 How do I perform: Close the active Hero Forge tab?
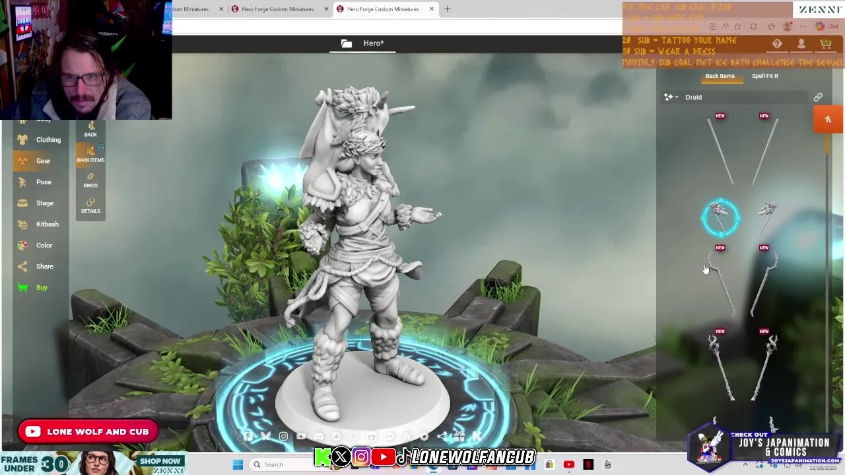coord(432,9)
